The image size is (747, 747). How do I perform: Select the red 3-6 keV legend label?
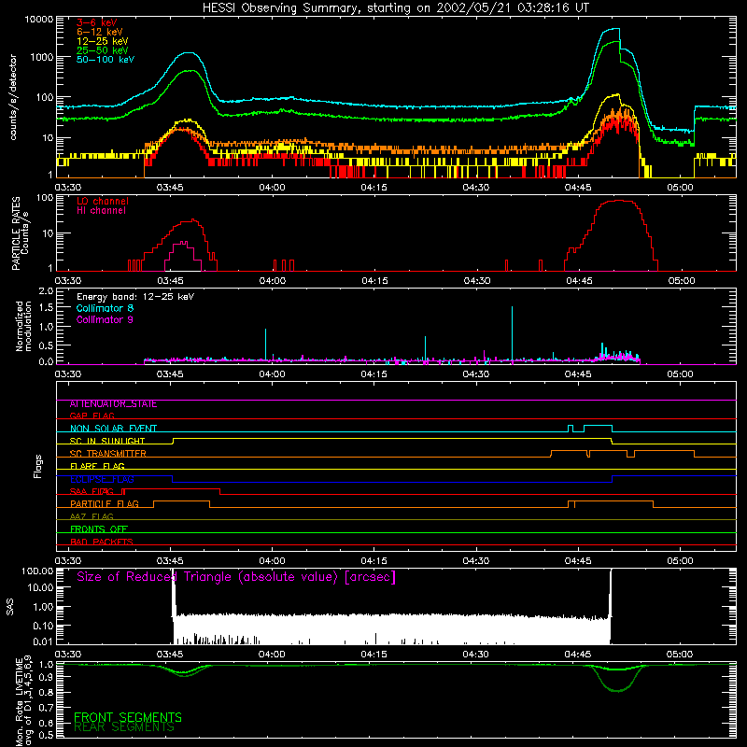[96, 22]
